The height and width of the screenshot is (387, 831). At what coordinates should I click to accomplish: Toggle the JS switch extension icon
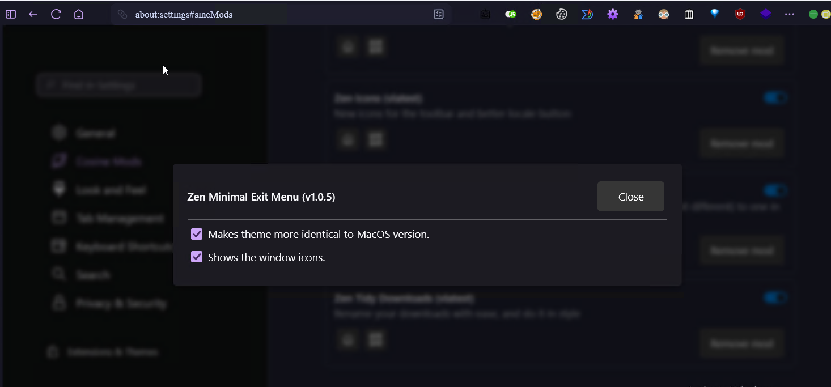pyautogui.click(x=511, y=15)
